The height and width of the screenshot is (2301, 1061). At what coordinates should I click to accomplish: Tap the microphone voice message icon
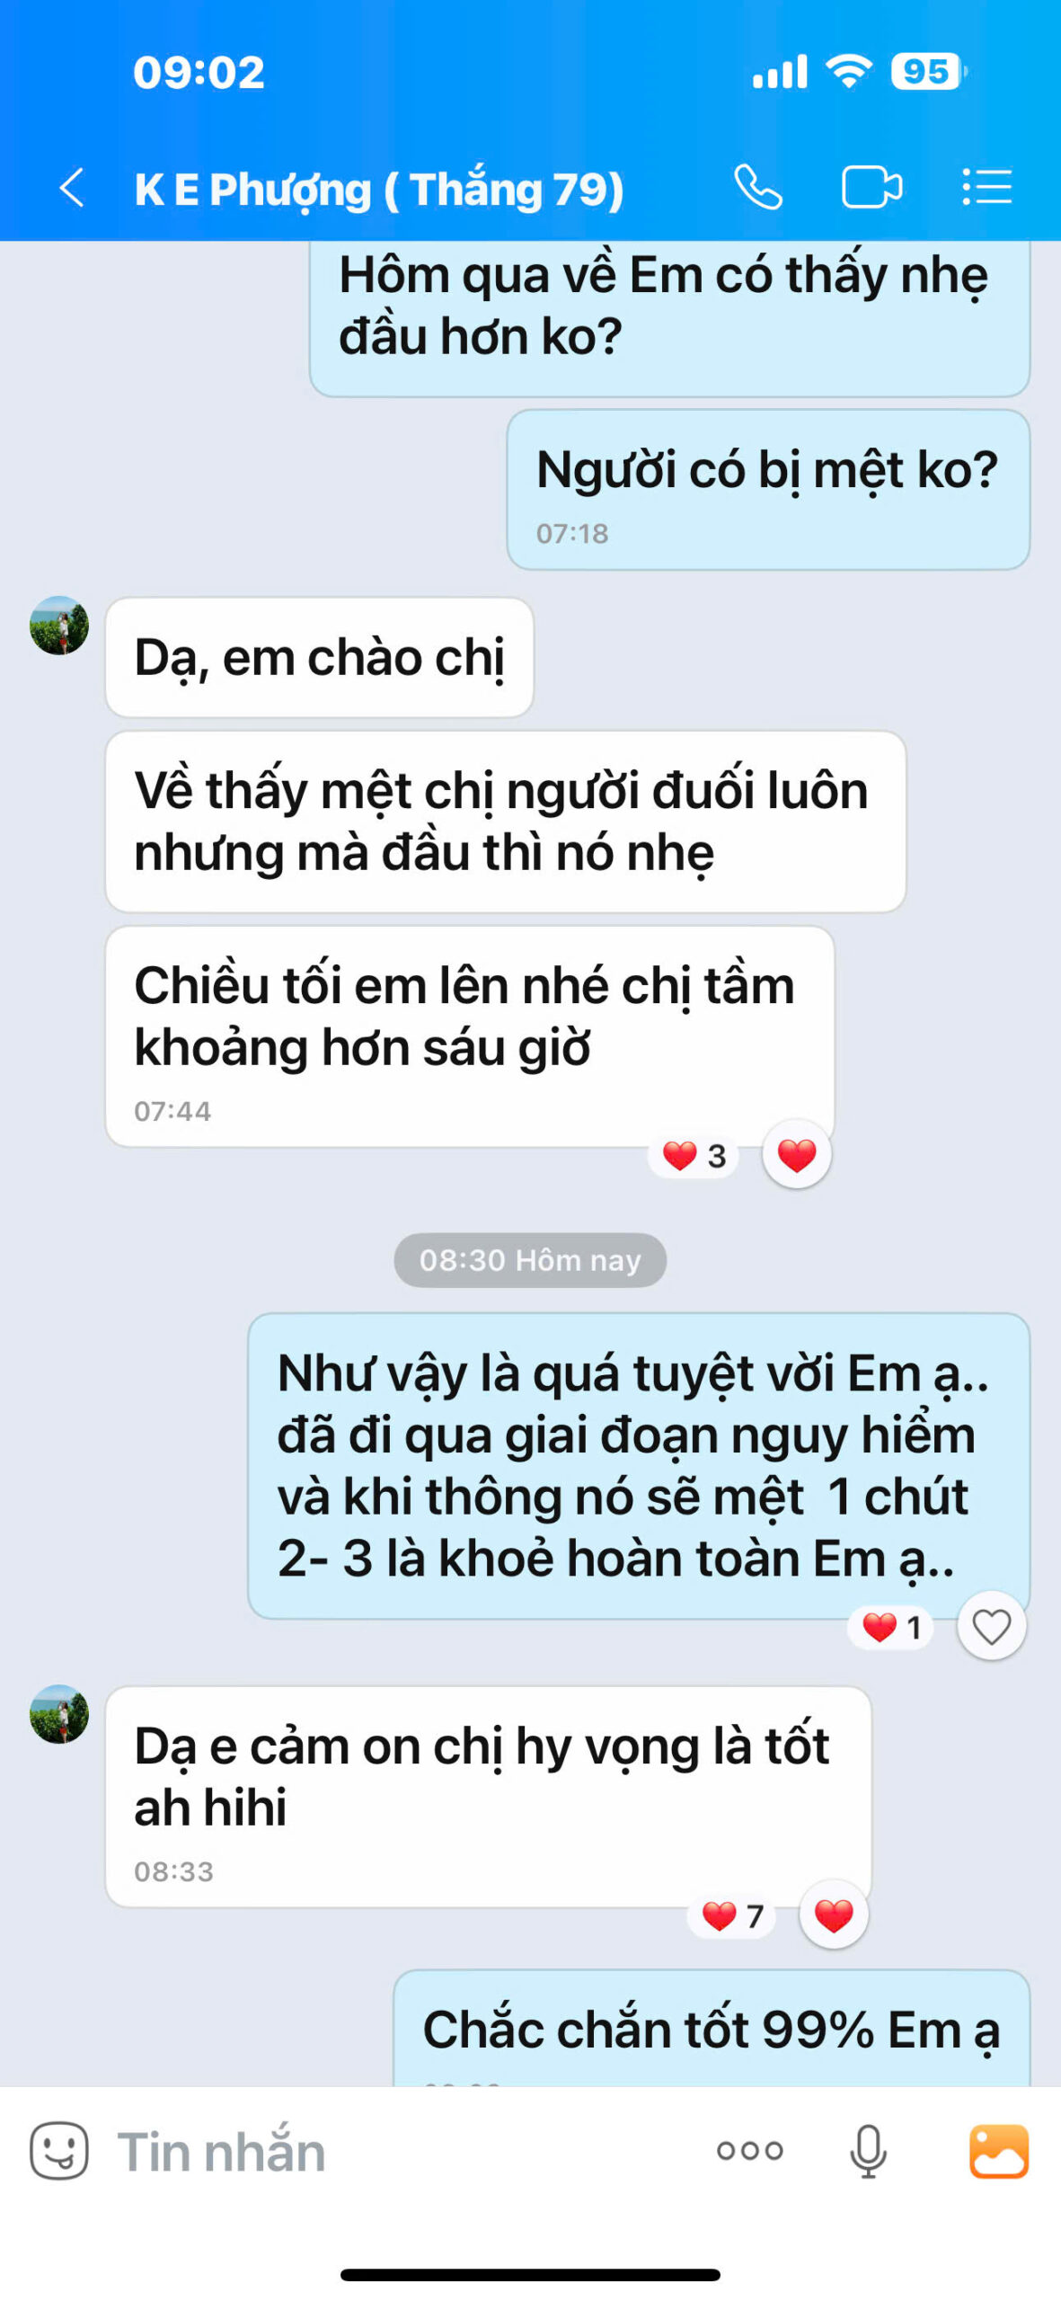pos(868,2151)
